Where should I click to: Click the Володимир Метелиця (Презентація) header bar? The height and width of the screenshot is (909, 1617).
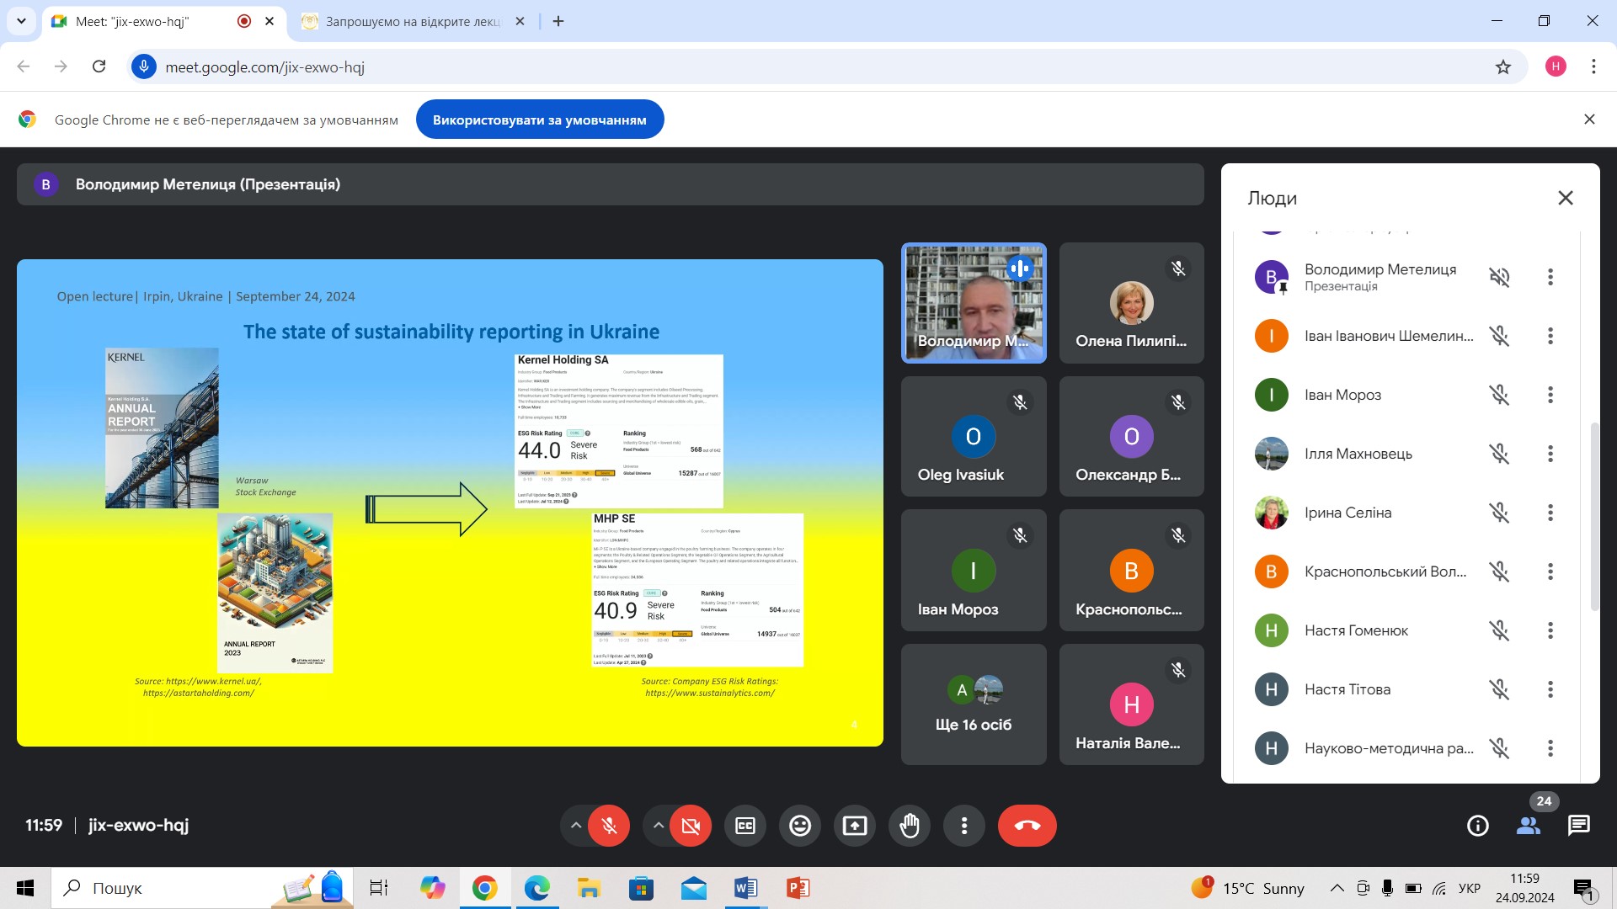(610, 184)
